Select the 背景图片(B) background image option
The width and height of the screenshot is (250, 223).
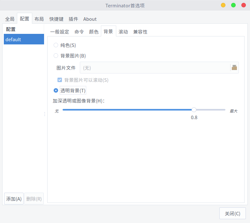pos(56,56)
